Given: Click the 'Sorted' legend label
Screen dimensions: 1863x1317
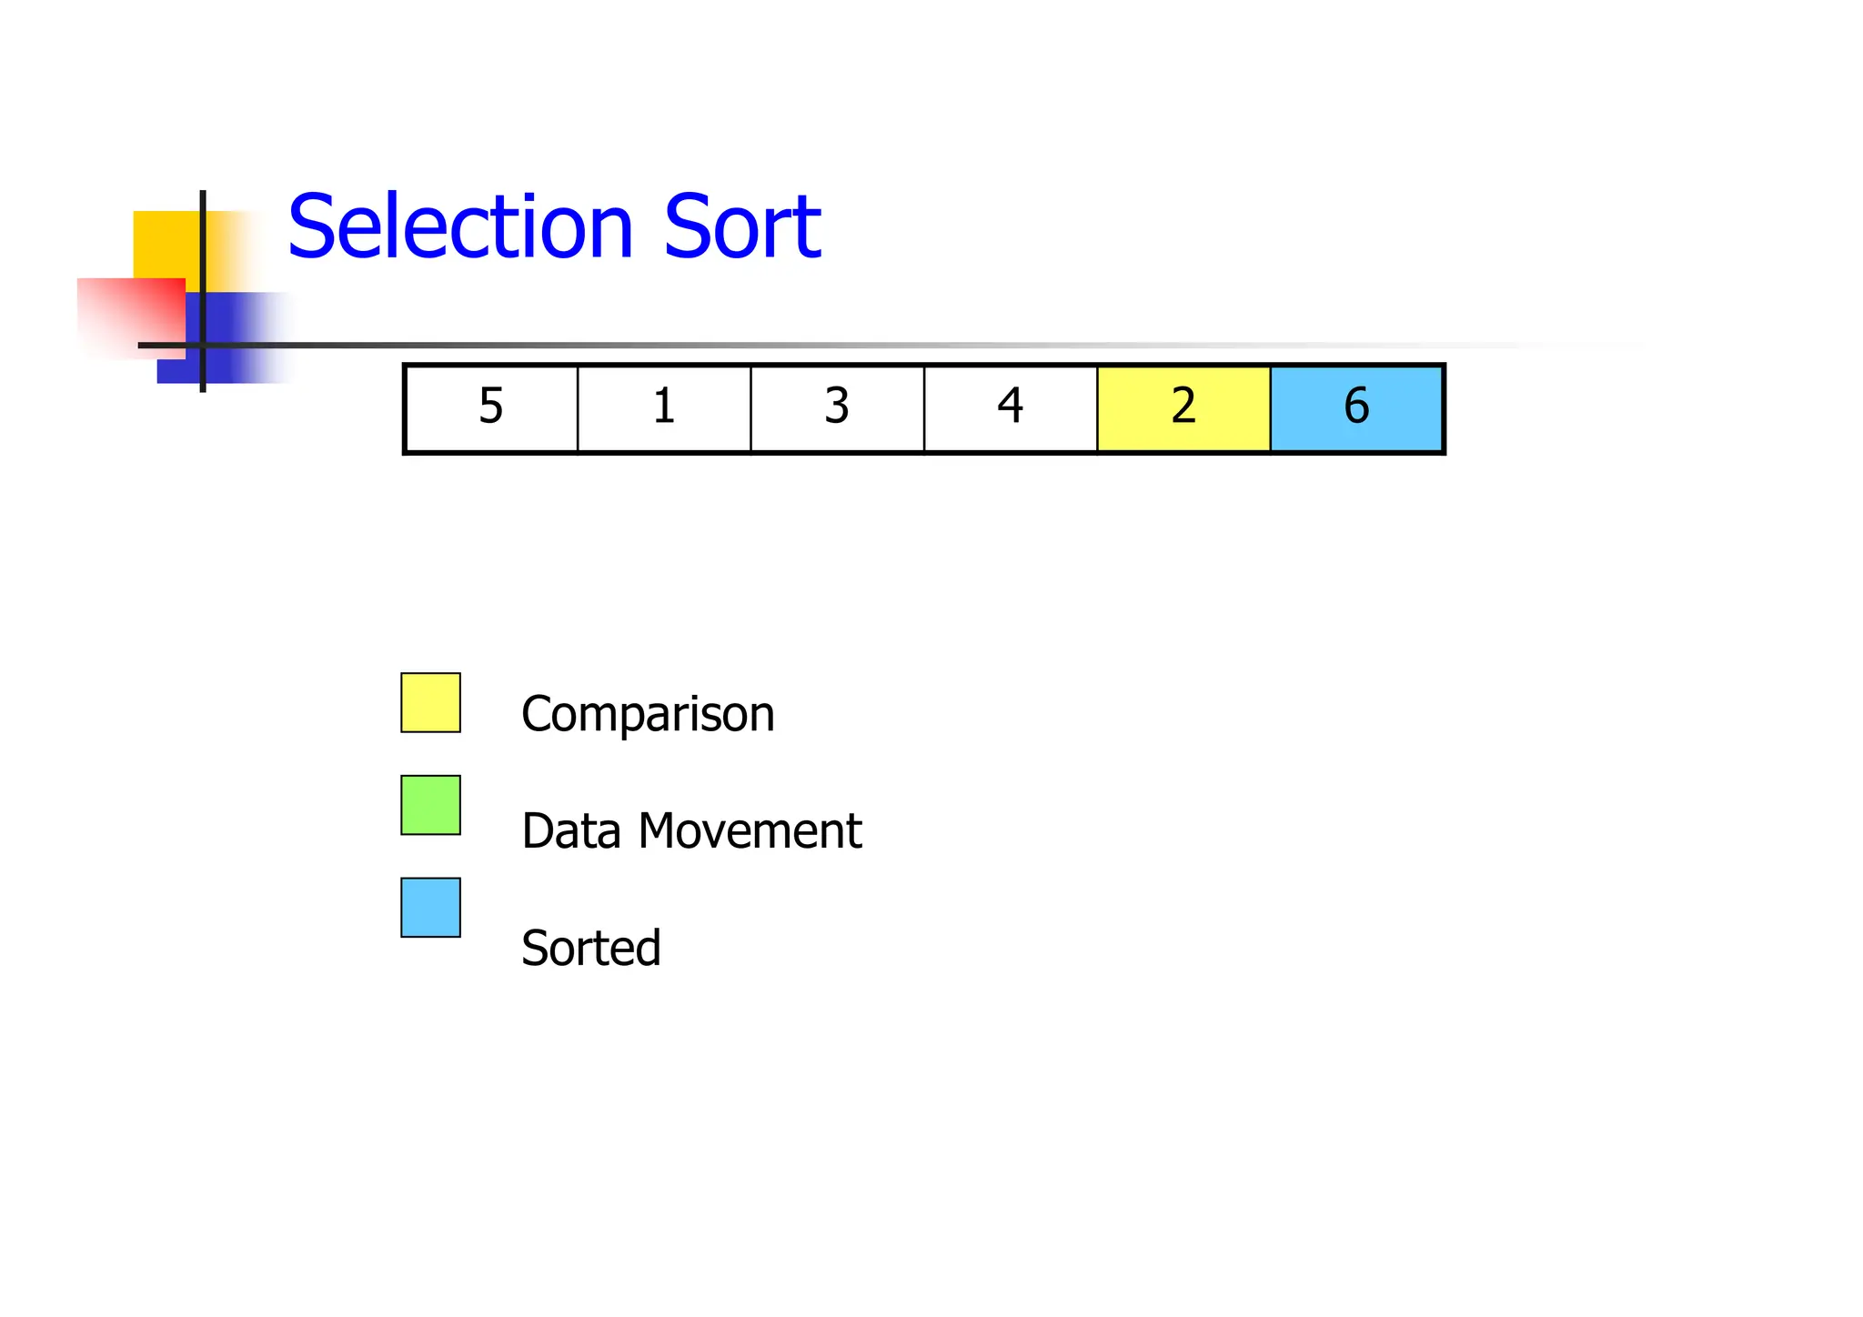Looking at the screenshot, I should pyautogui.click(x=590, y=948).
